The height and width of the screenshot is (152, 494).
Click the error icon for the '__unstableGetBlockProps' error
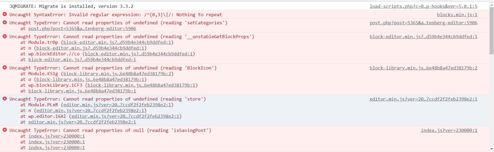(5, 36)
